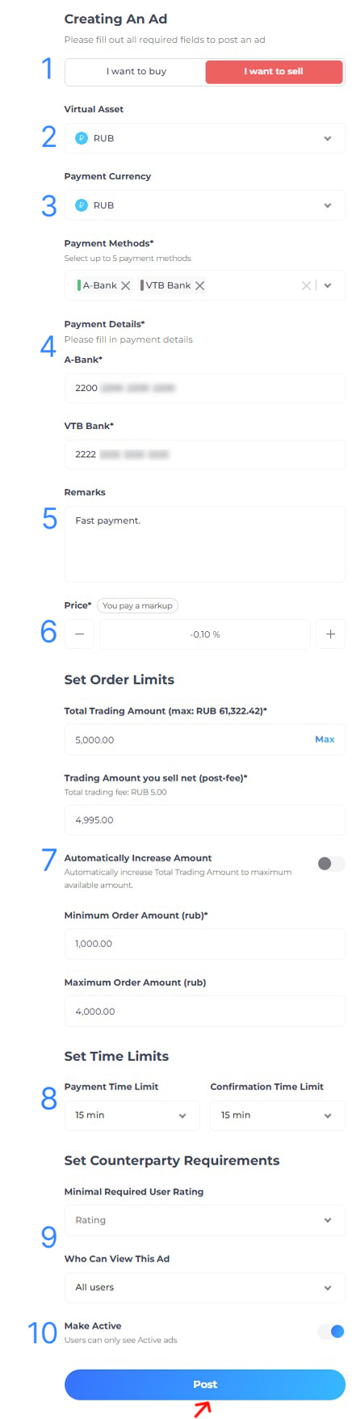Image resolution: width=356 pixels, height=1419 pixels.
Task: Toggle the Make Active switch
Action: click(331, 1331)
